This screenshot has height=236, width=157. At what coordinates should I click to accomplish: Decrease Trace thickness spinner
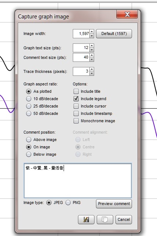pyautogui.click(x=92, y=73)
